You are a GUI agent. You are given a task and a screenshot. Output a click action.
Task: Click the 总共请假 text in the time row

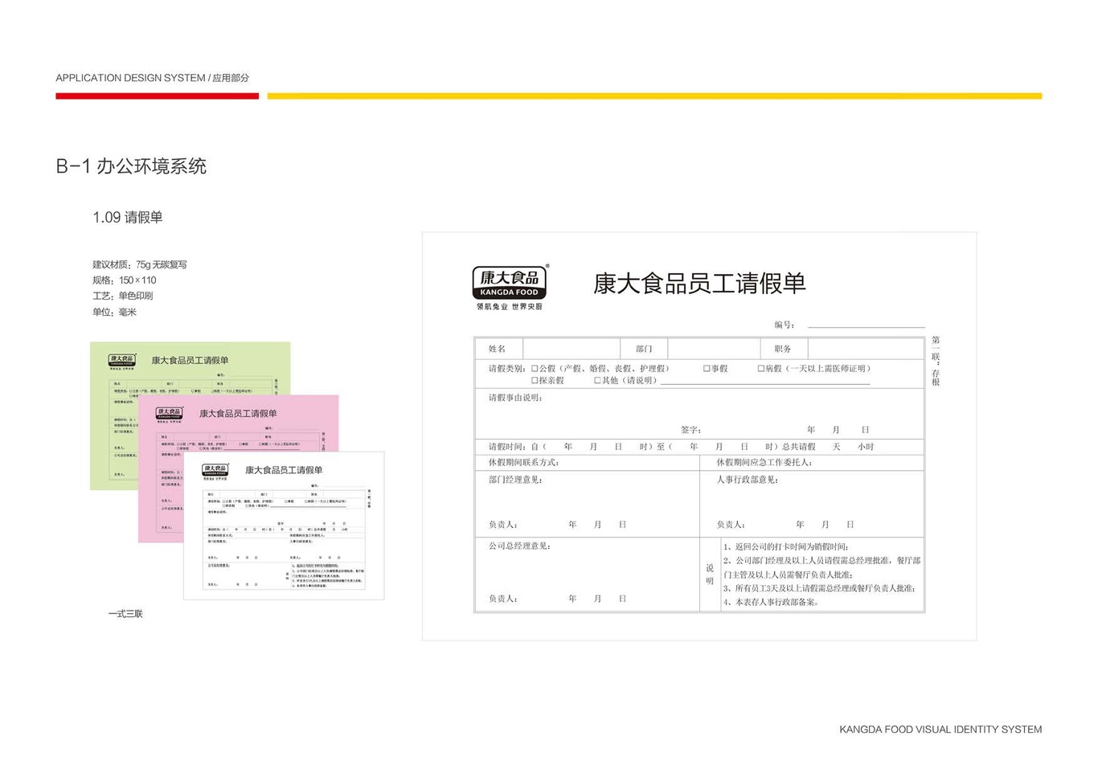[x=799, y=447]
